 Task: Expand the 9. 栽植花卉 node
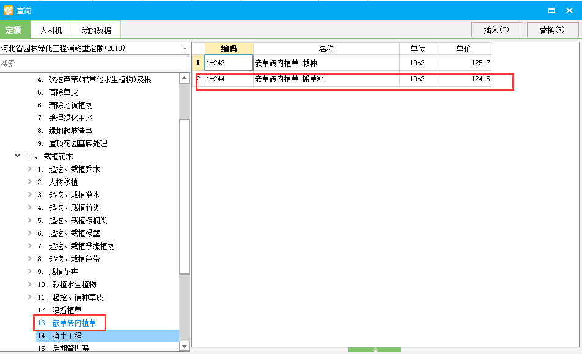coord(30,272)
